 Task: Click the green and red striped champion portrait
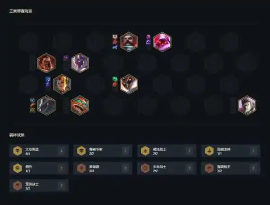click(80, 105)
